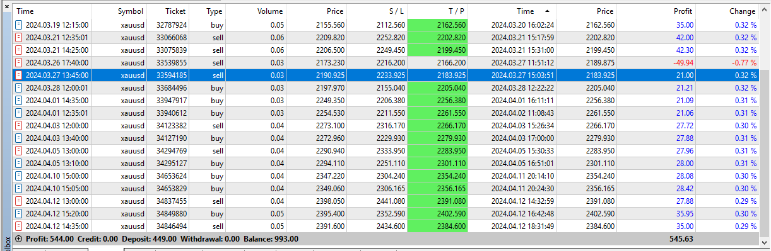Click close time 2024.04.12 18:31:49
This screenshot has height=251, width=771.
click(x=523, y=226)
